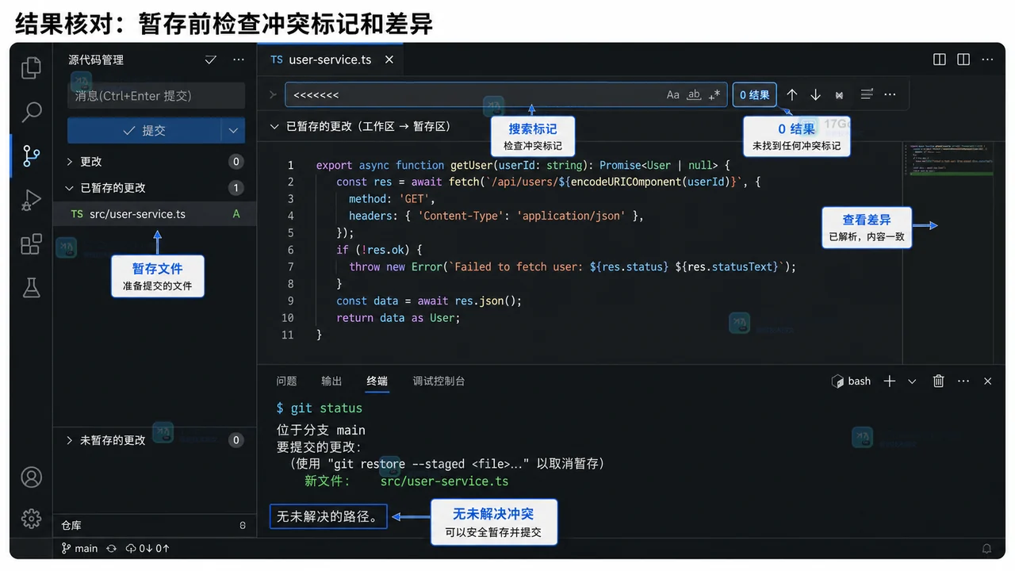The image size is (1015, 571).
Task: Open the terminal panel more actions ellipsis
Action: tap(963, 381)
